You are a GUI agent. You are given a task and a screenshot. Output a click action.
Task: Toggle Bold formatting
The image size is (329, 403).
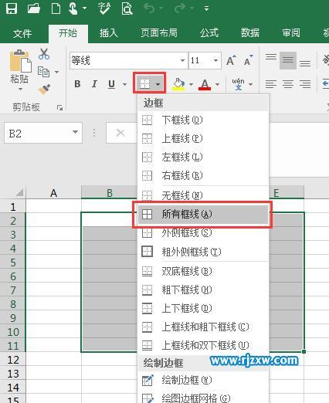[x=77, y=84]
